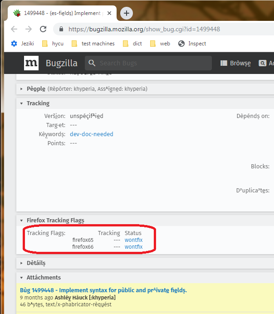
Task: Open a new browser tab
Action: click(x=126, y=13)
